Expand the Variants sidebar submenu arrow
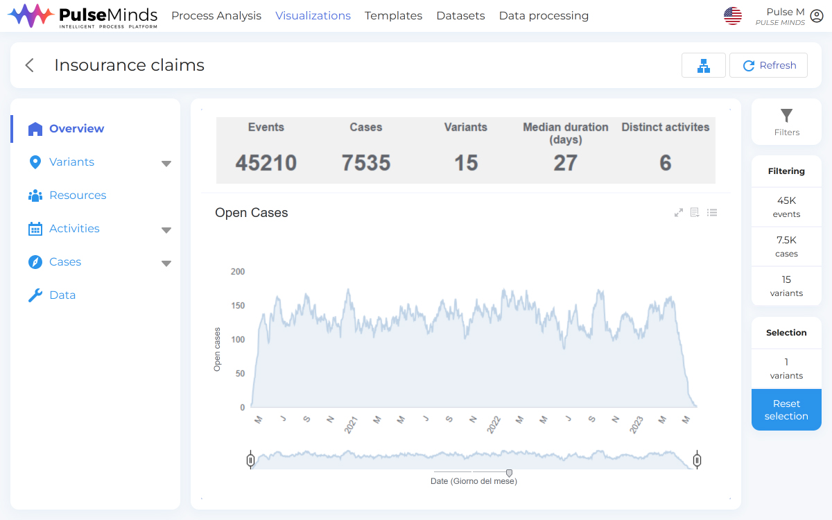The image size is (832, 520). pos(166,164)
